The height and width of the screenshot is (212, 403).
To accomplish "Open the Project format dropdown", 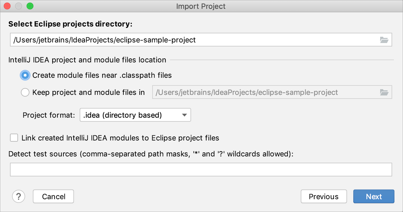I will pos(135,115).
